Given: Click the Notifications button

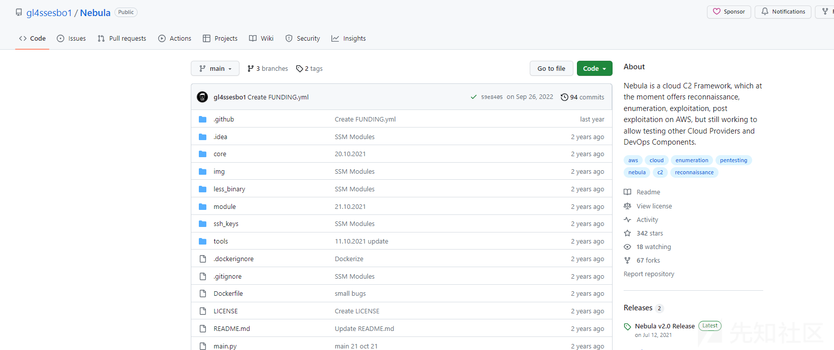Looking at the screenshot, I should pos(783,12).
